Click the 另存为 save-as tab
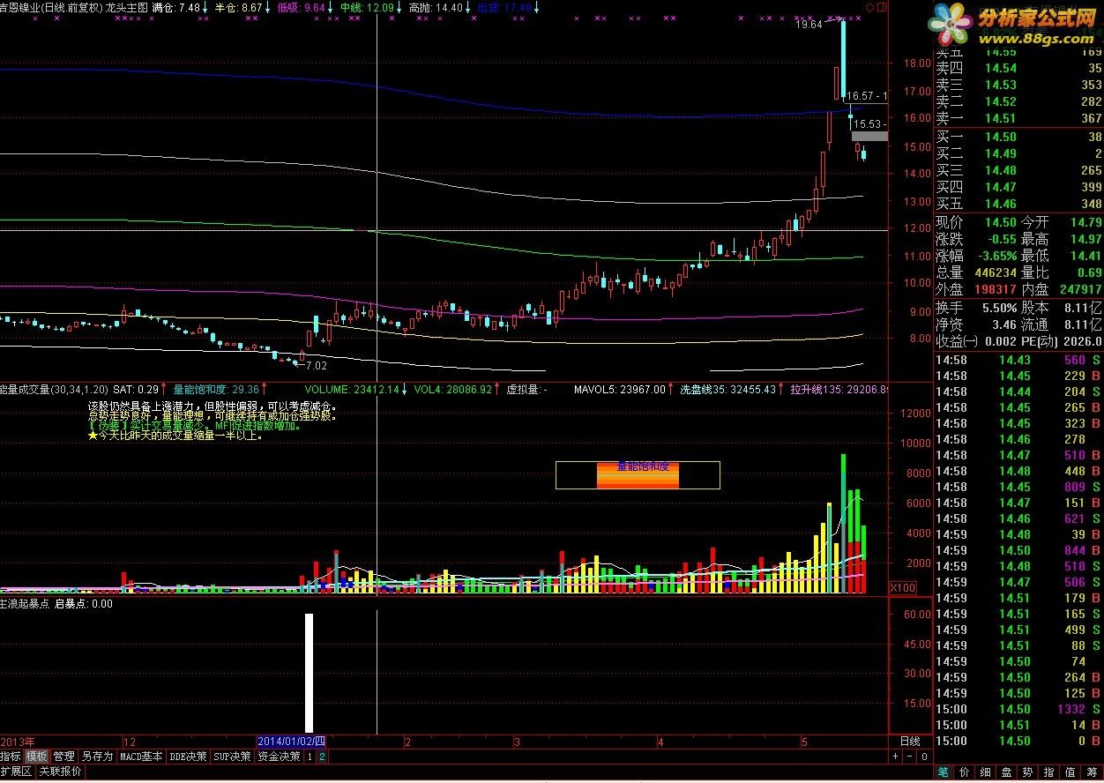This screenshot has height=783, width=1104. 97,756
